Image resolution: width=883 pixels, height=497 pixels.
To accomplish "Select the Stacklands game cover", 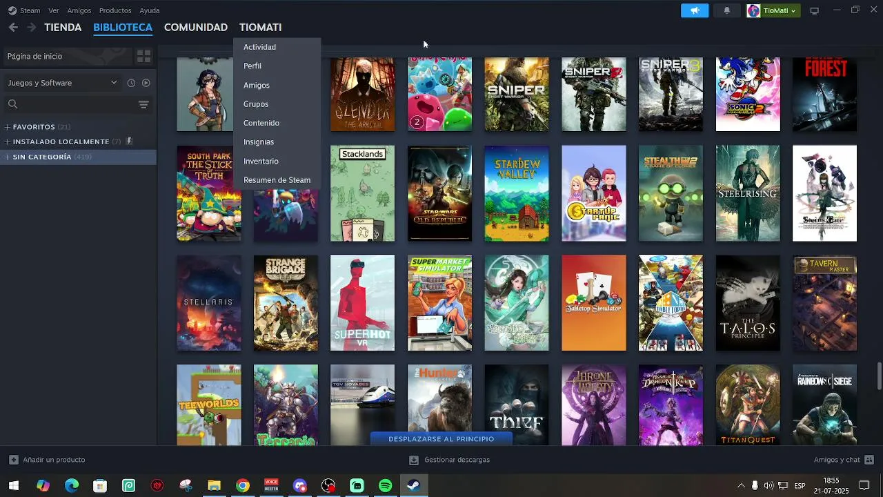I will point(363,193).
